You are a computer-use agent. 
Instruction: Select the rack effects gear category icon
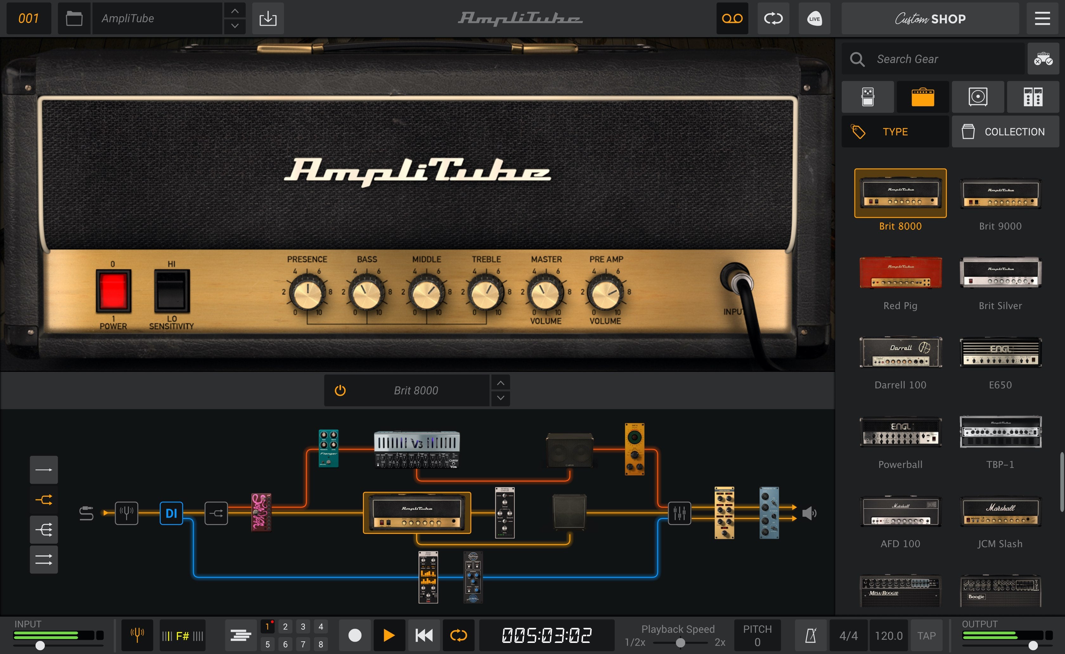pos(1033,96)
